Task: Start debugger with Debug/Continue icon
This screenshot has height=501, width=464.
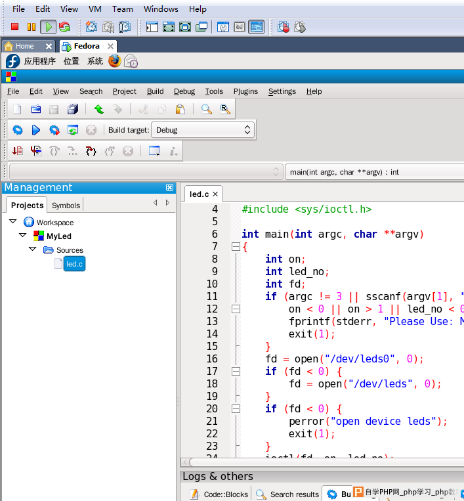Action: coord(18,151)
